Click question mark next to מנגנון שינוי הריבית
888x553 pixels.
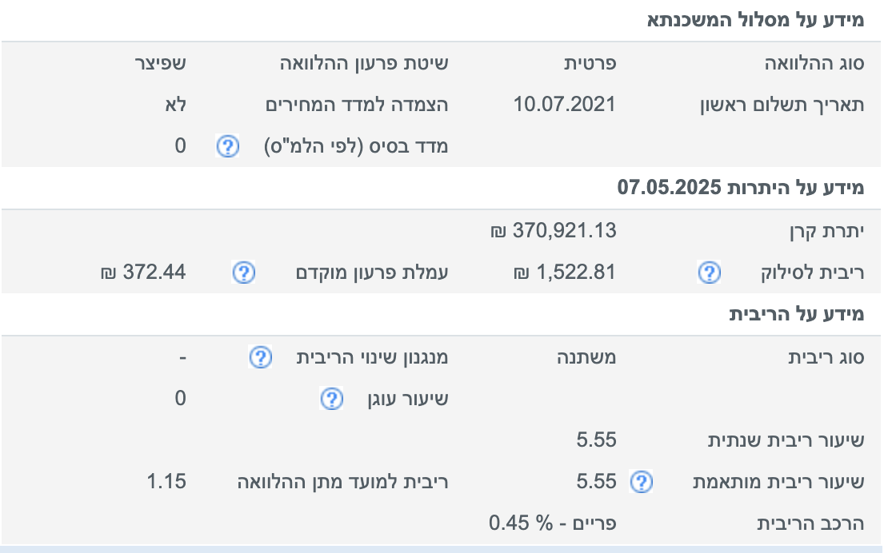(260, 358)
